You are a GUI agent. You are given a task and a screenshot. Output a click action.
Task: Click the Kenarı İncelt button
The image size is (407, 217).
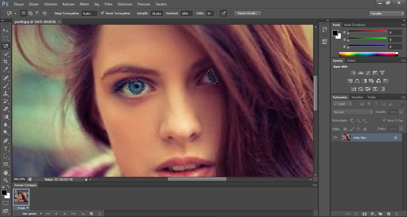[248, 13]
